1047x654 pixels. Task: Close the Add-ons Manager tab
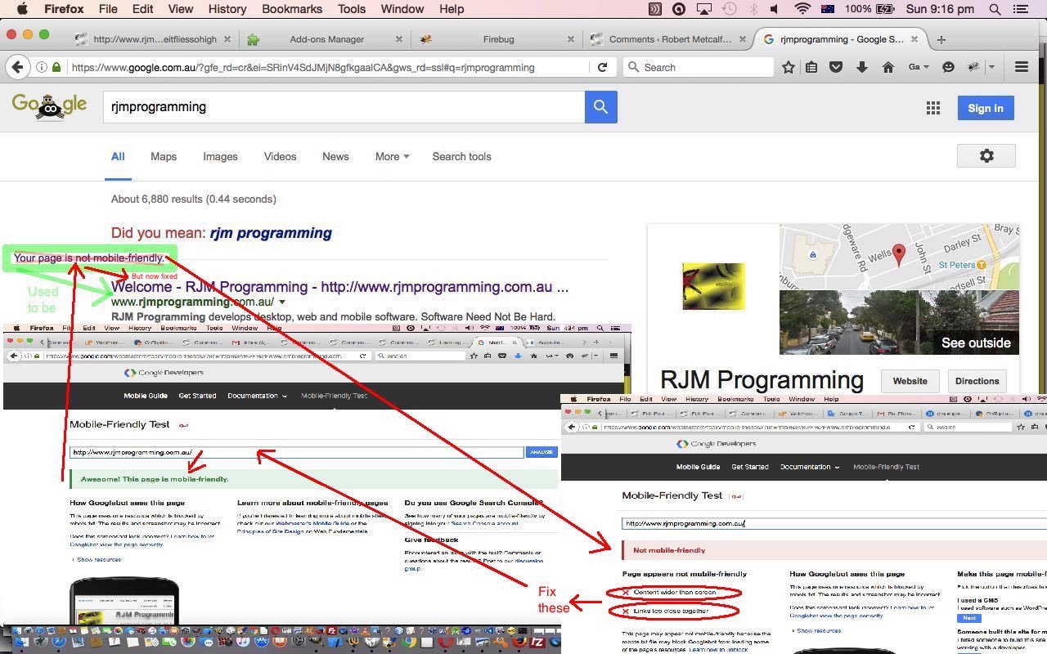click(x=399, y=39)
